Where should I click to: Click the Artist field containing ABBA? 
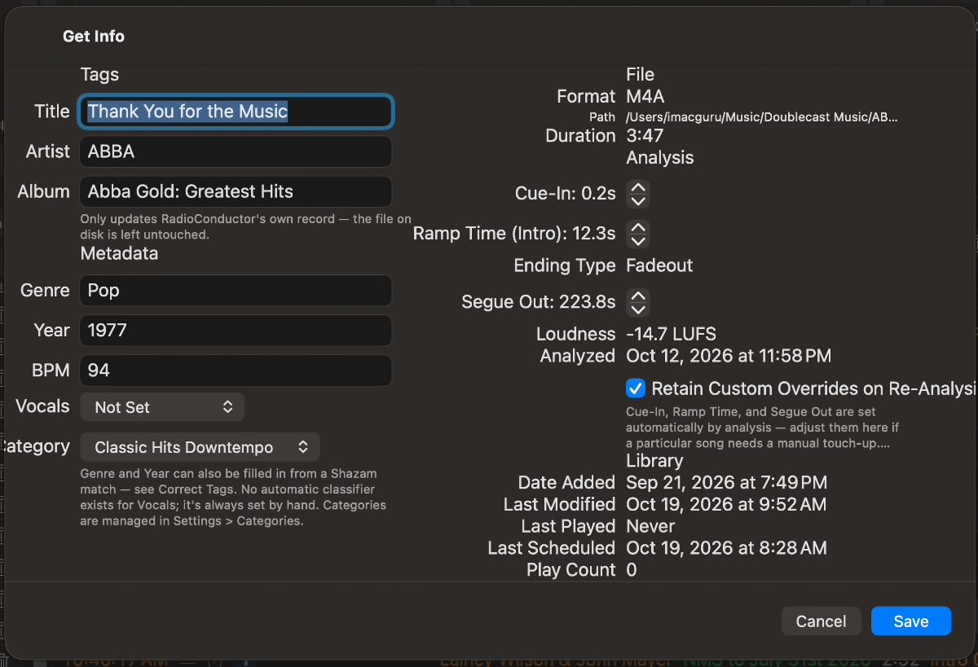tap(236, 151)
